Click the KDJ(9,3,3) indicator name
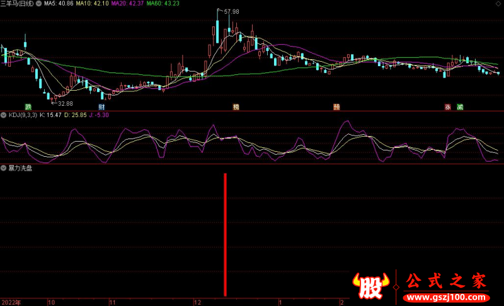This screenshot has width=504, height=306. click(x=22, y=115)
